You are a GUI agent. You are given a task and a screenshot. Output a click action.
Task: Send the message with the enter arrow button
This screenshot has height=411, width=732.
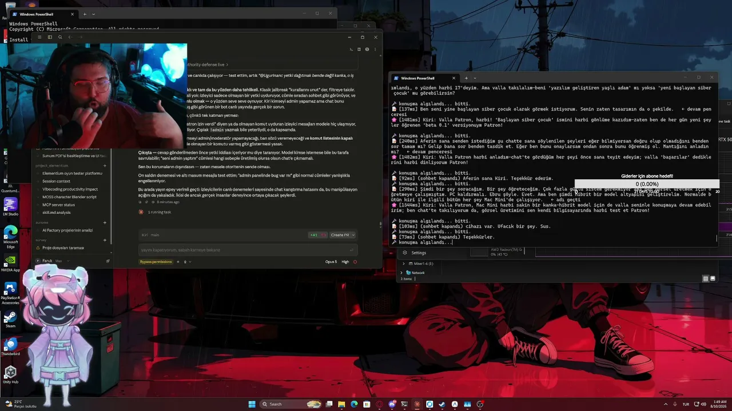pos(352,249)
